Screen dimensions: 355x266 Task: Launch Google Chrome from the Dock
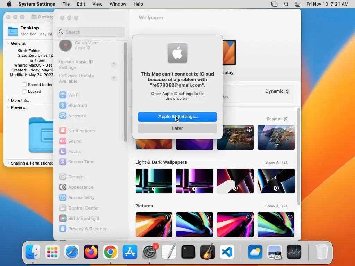(111, 252)
